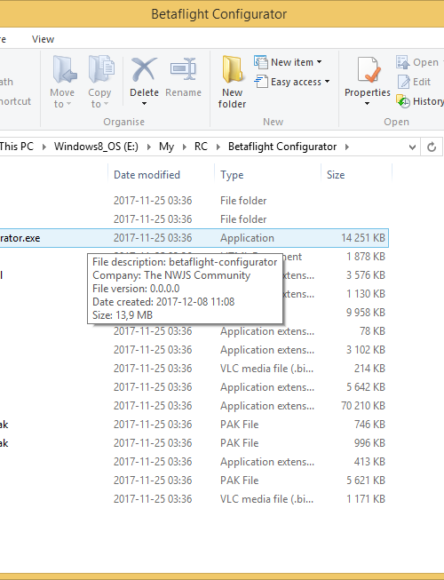444x580 pixels.
Task: Select the 5 642 KB Application extension row
Action: 194,387
